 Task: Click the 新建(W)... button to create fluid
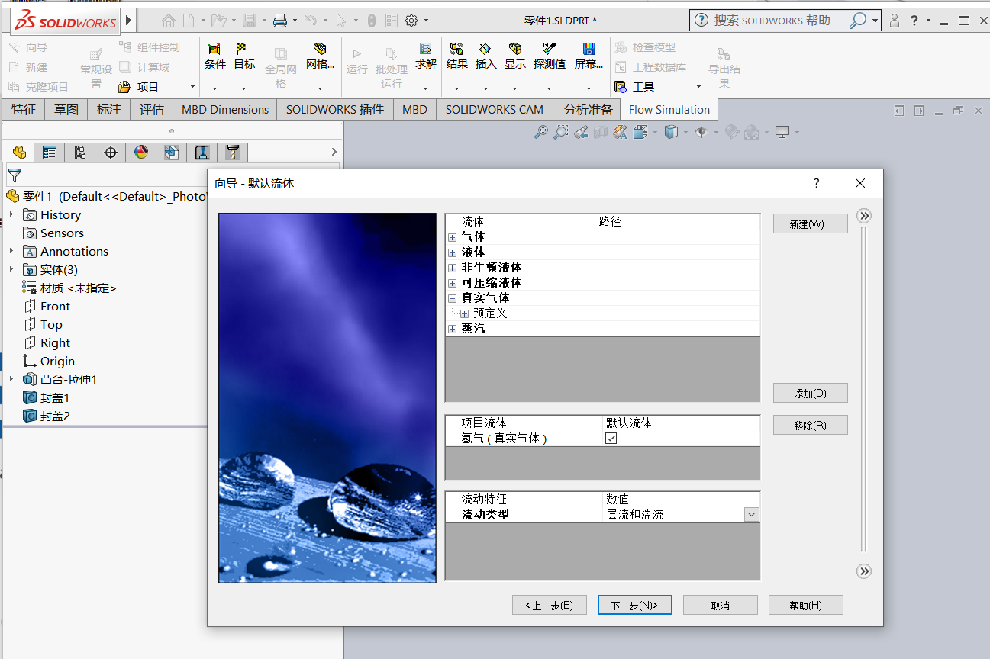810,223
